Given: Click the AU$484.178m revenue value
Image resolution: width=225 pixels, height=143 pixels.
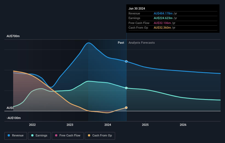Looking at the screenshot, I should 163,13.
